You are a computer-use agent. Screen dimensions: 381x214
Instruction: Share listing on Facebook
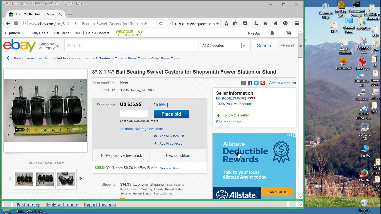coord(250,83)
